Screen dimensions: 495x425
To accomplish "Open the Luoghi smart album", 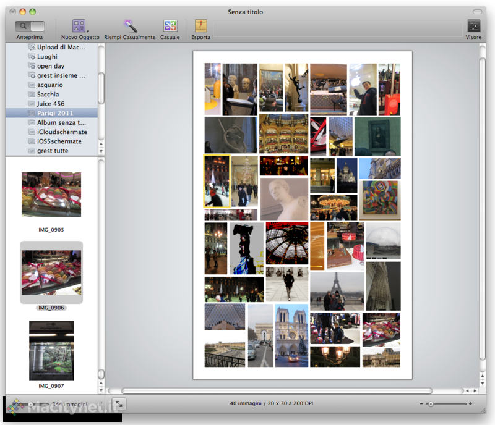I will coord(47,57).
